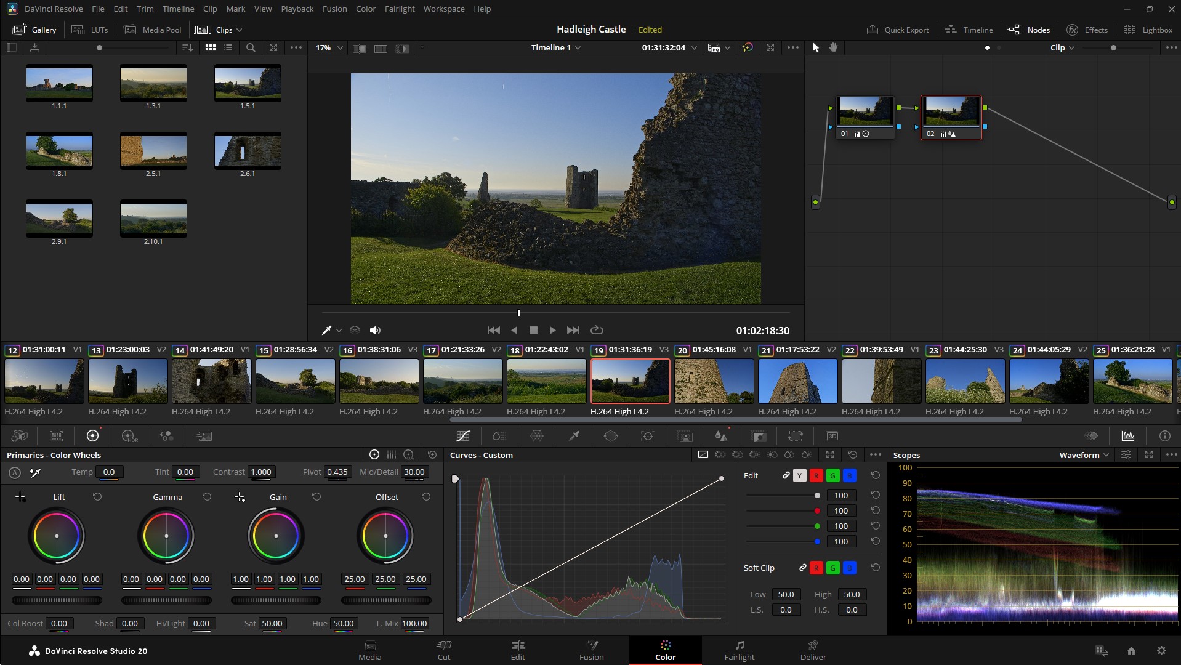Viewport: 1181px width, 665px height.
Task: Toggle the red curve edit channel
Action: [x=816, y=475]
